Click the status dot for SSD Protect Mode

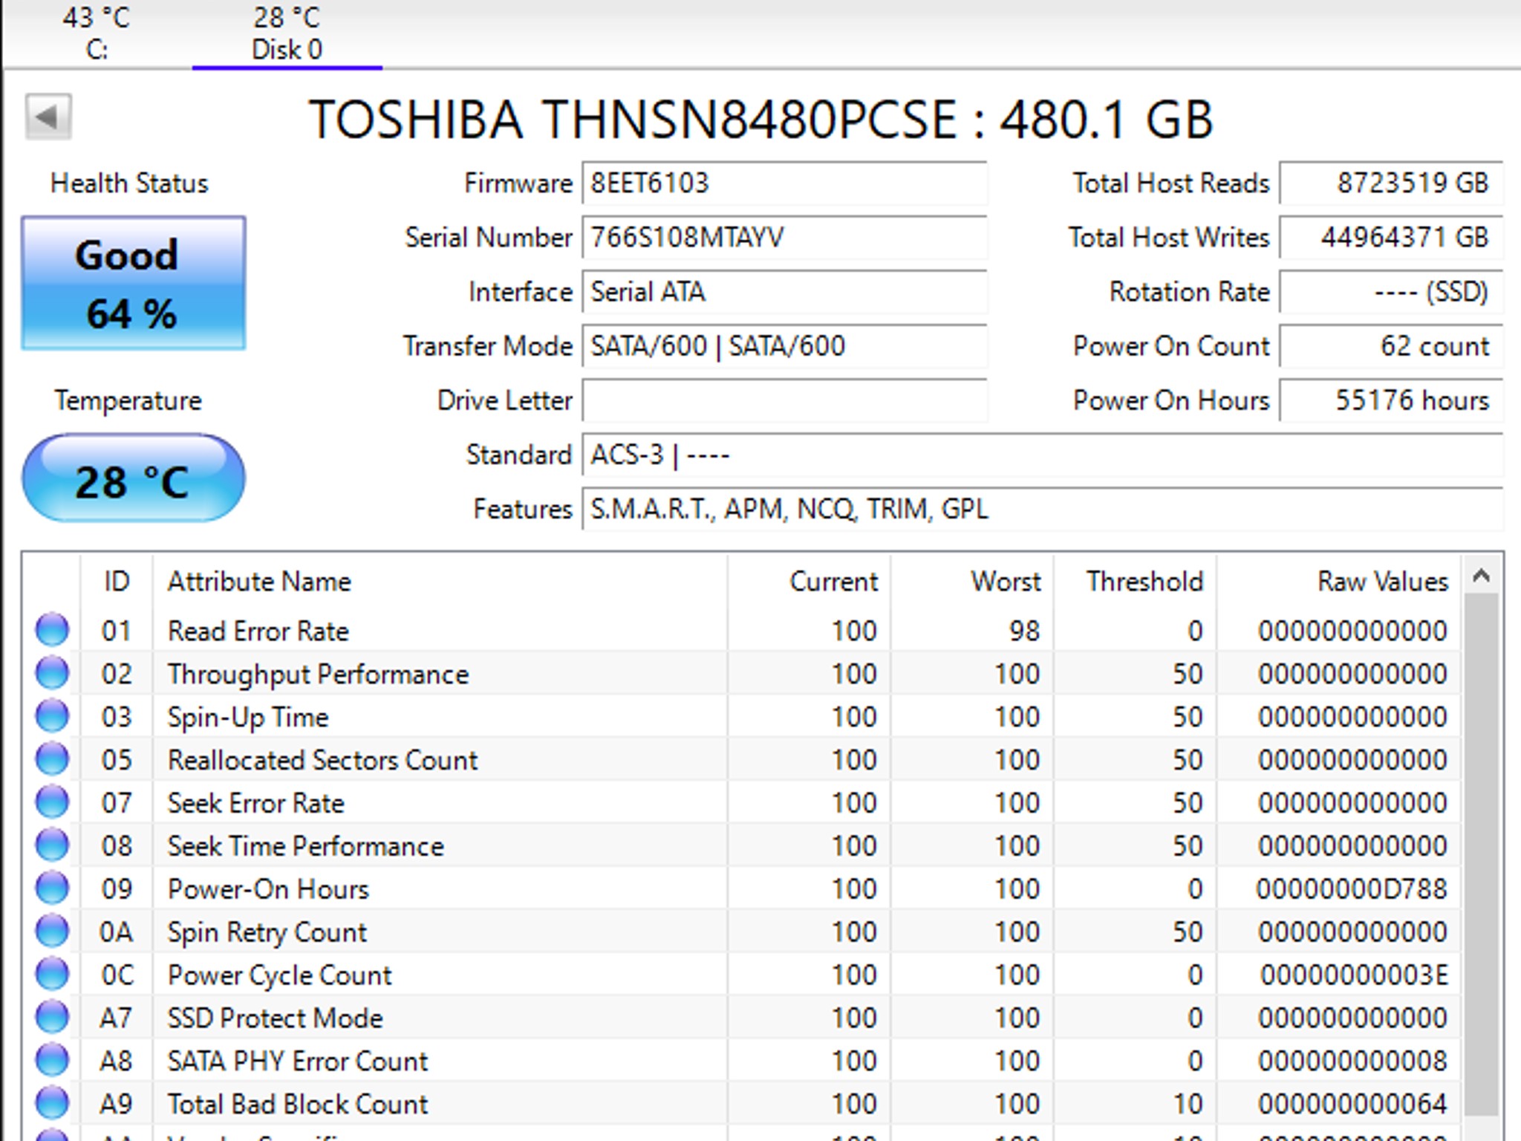52,1018
